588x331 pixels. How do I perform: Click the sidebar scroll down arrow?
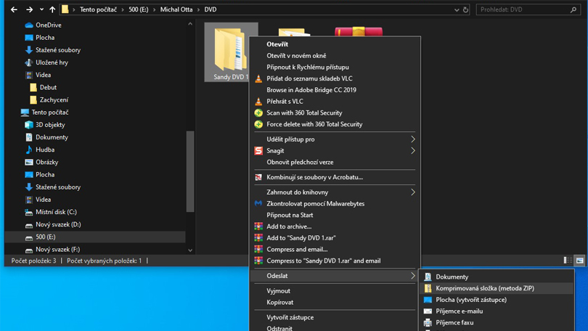pyautogui.click(x=190, y=250)
